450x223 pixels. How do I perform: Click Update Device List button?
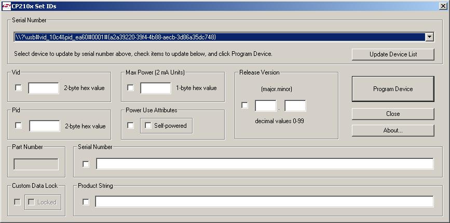coord(393,54)
